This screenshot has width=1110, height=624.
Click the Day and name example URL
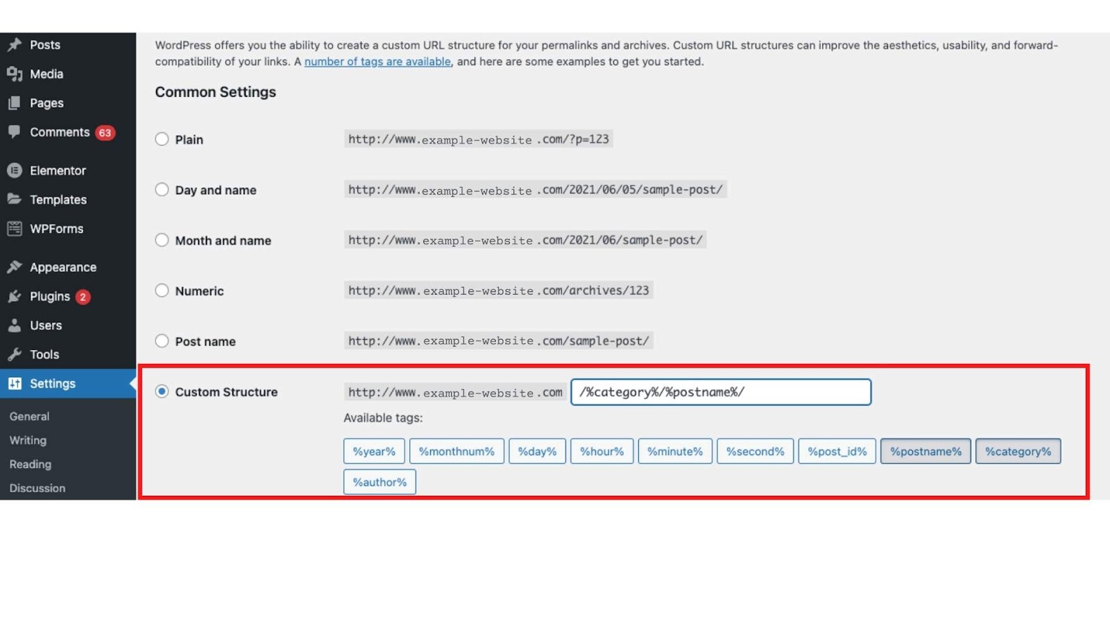click(536, 189)
